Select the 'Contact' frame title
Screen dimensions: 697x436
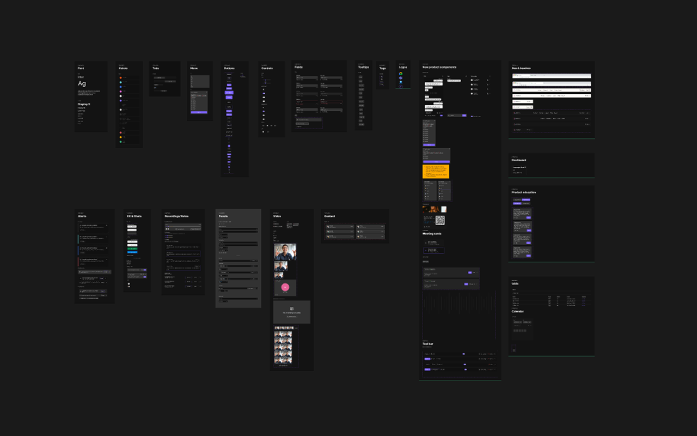coord(329,216)
